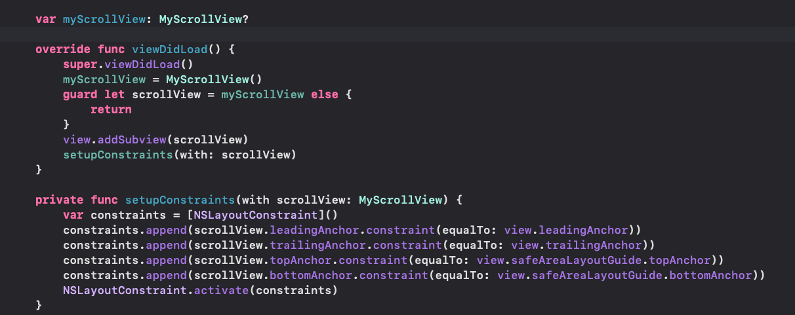
Task: Click 'var' before constraints declaration
Action: point(74,215)
